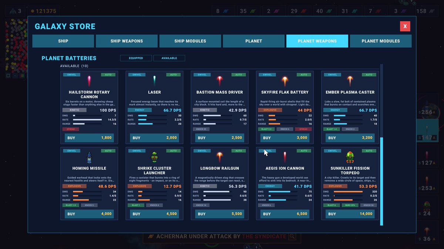
Task: Buy Ember Plasma Caster for 3,200
Action: [x=350, y=138]
